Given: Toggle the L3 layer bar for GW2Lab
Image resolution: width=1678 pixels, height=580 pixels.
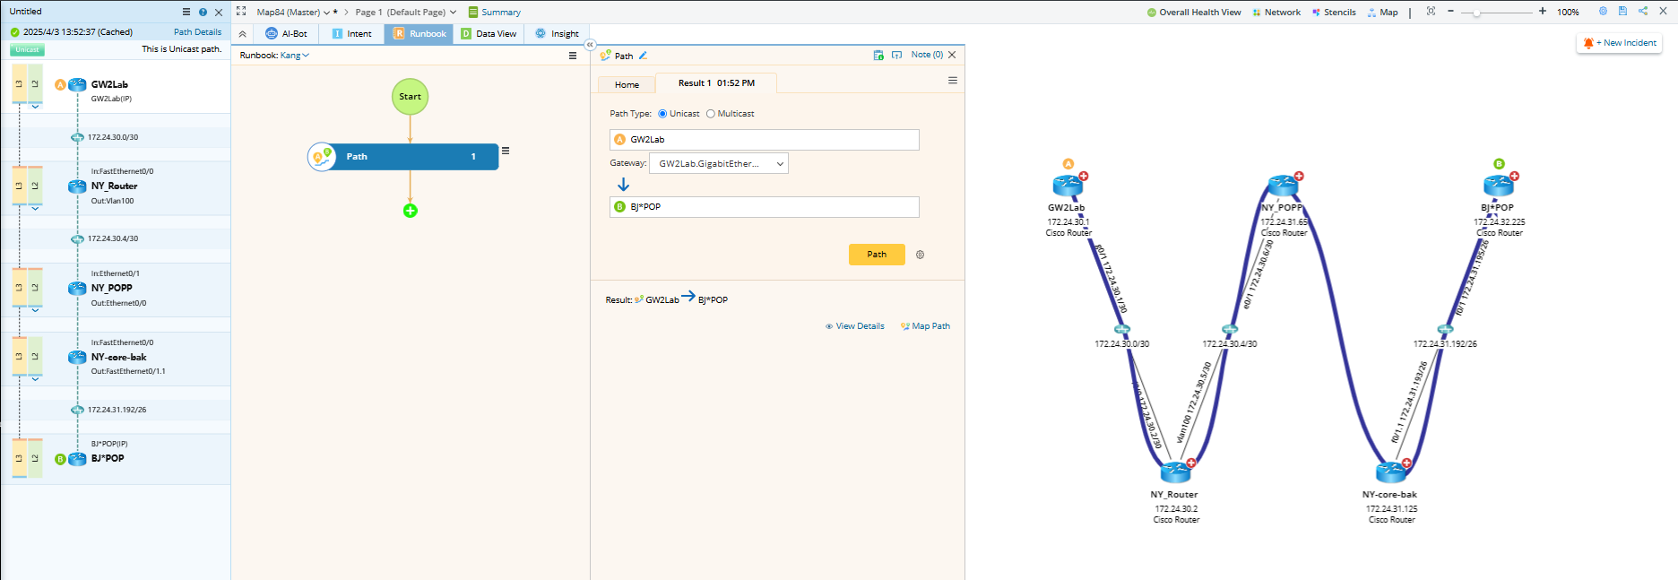Looking at the screenshot, I should [x=19, y=84].
